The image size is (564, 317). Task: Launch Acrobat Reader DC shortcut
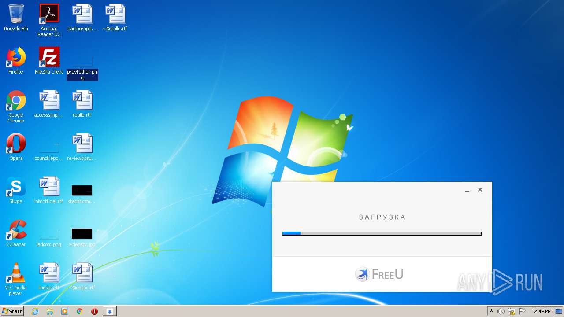49,20
